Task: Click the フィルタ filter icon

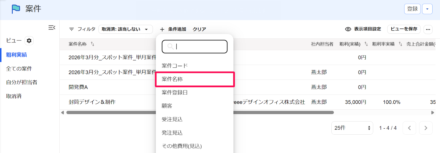Action: coord(71,29)
